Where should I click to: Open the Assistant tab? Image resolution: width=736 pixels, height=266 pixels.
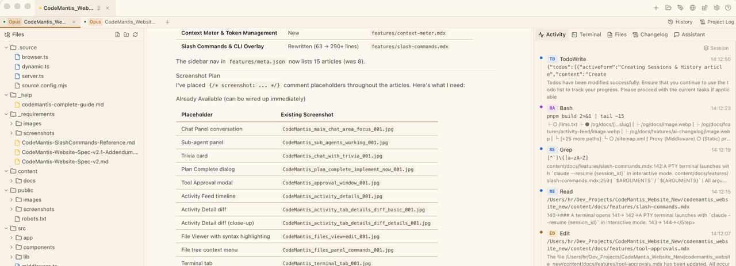(x=689, y=34)
